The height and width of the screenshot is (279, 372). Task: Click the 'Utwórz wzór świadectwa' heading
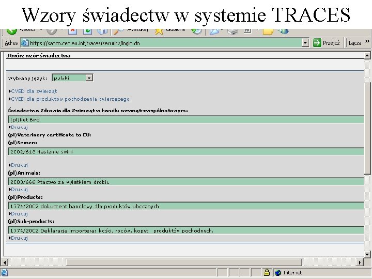[x=38, y=56]
